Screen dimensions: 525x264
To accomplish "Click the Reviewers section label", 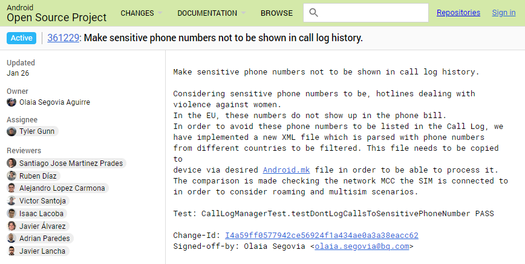I will click(x=24, y=150).
